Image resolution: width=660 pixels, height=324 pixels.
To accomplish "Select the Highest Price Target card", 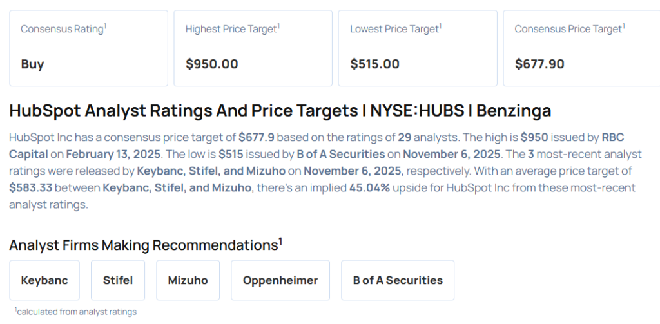I will click(253, 48).
